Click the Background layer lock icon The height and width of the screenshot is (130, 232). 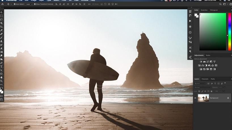(228, 98)
